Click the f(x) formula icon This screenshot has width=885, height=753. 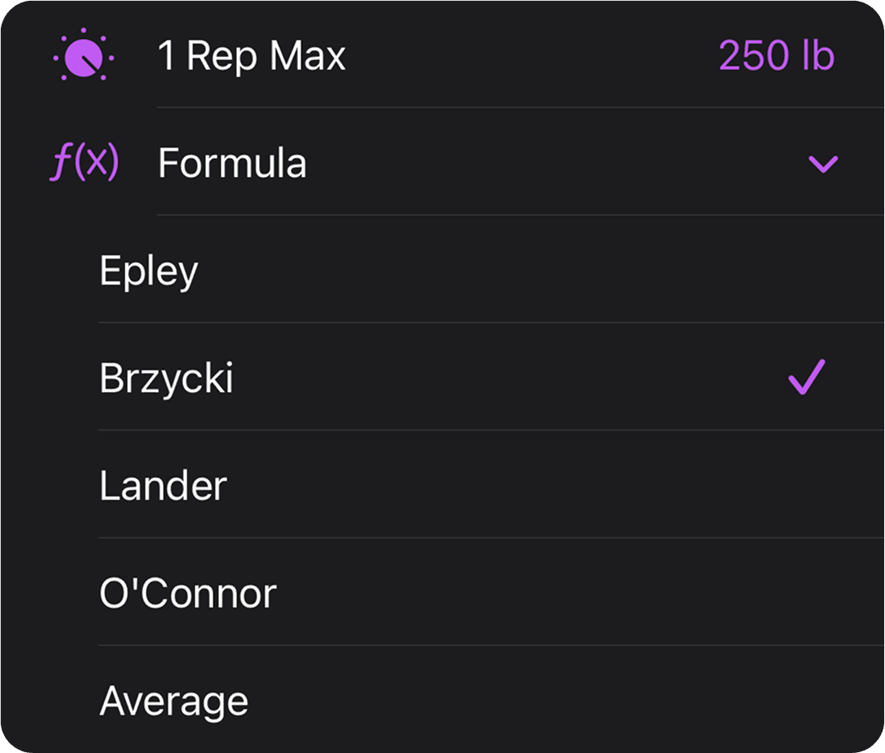pyautogui.click(x=84, y=162)
